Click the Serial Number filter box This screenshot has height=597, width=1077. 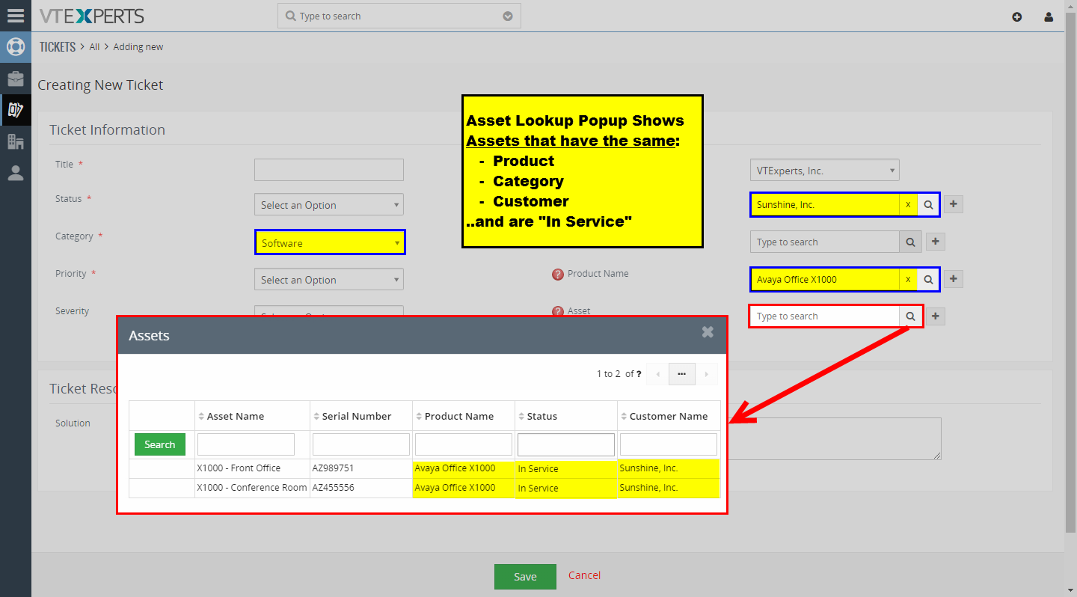361,444
